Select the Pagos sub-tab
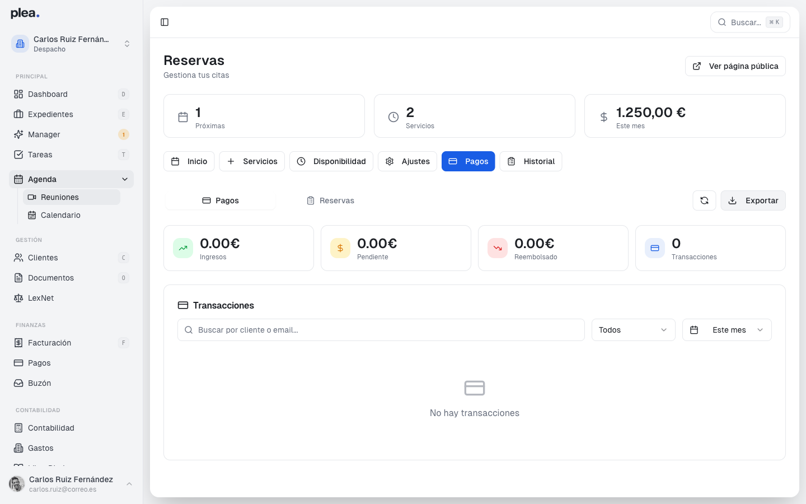Screen dimensions: 806x504 [x=221, y=200]
